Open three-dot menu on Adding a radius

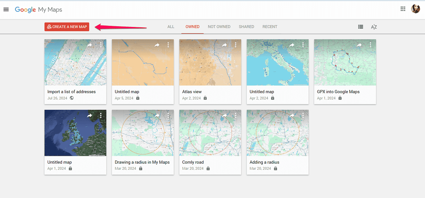[x=303, y=115]
